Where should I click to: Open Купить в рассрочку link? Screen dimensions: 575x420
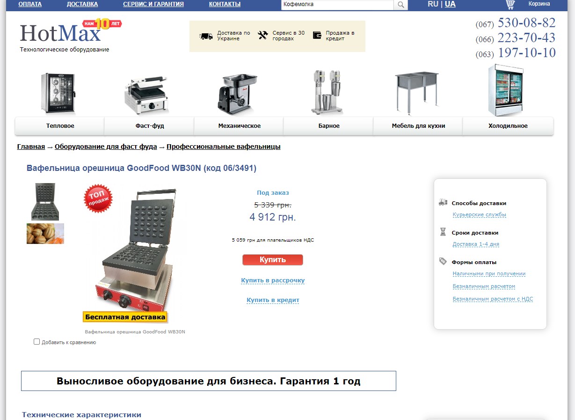pos(273,280)
